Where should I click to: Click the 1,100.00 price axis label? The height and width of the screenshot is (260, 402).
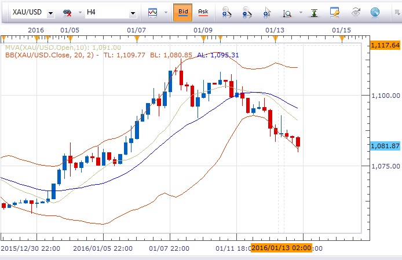click(x=386, y=96)
